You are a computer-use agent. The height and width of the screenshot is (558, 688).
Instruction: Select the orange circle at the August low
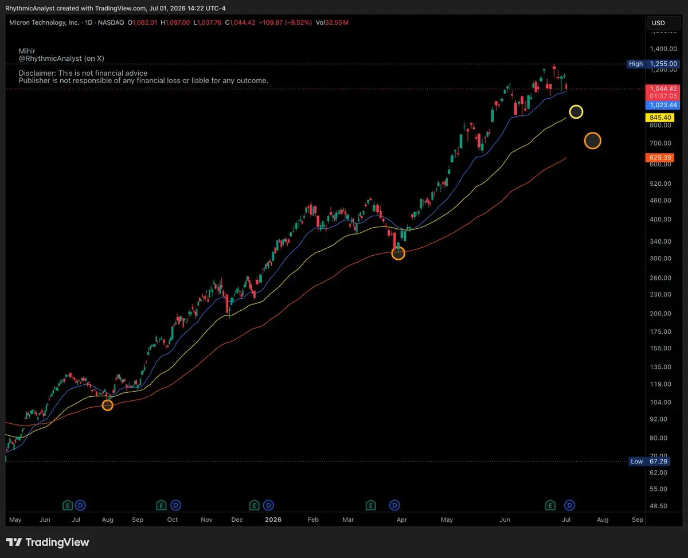click(107, 405)
